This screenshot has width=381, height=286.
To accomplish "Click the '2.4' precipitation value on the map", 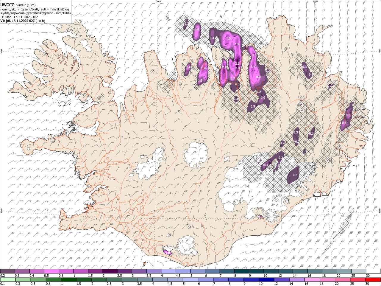I will [238, 68].
